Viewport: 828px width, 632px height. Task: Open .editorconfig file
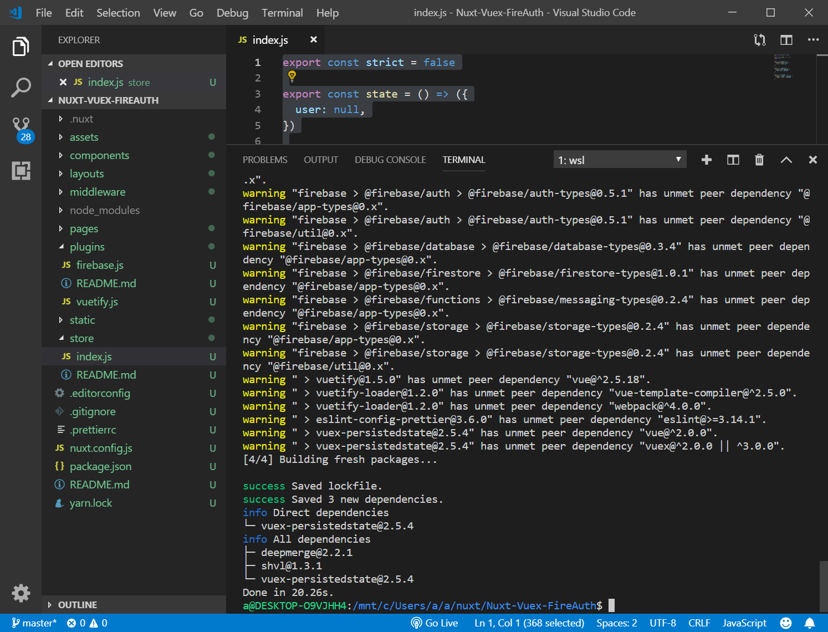point(134,393)
